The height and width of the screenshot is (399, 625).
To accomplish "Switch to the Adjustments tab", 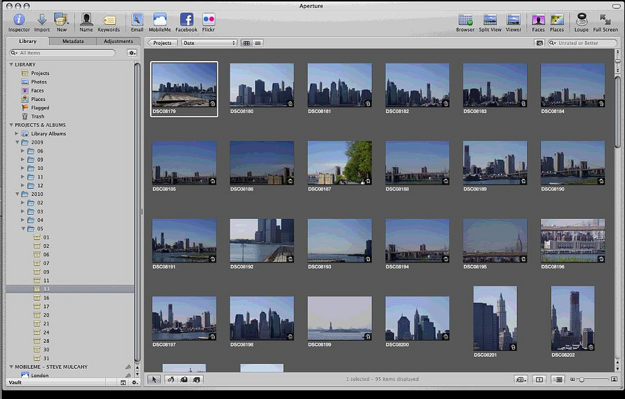I will click(118, 41).
